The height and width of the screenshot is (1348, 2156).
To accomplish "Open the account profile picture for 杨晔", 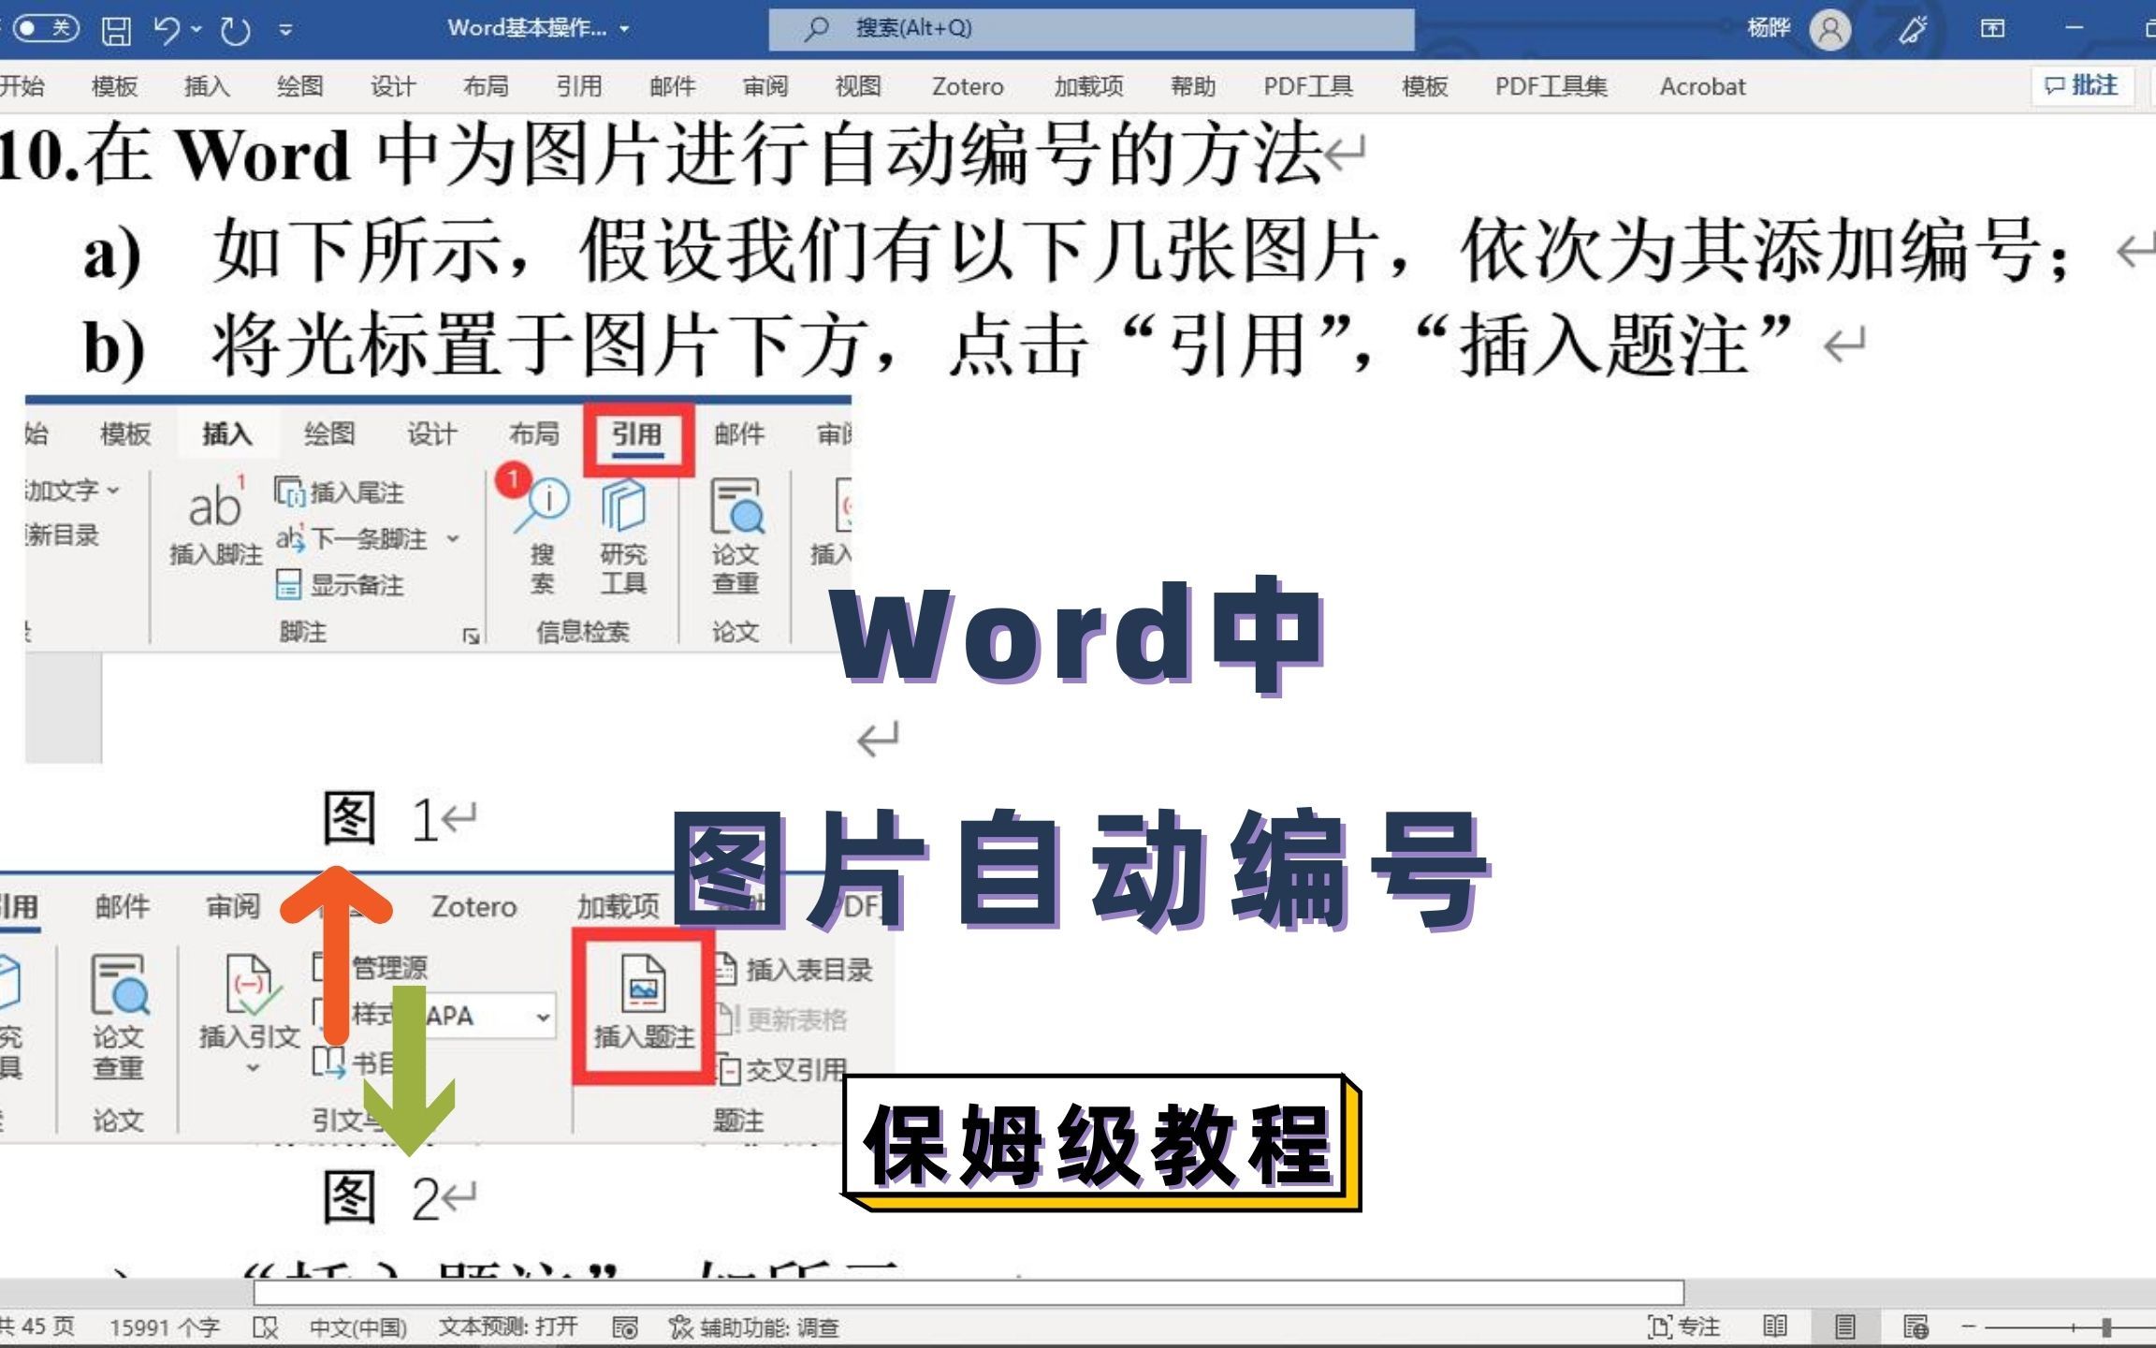I will click(1830, 29).
